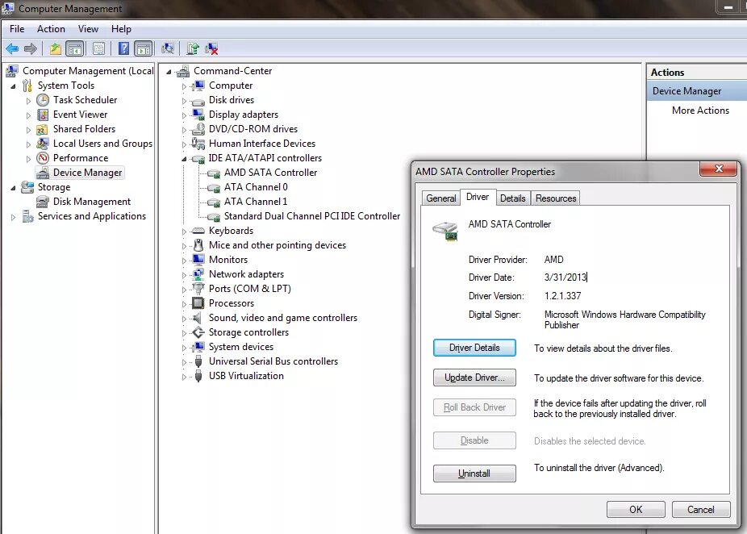Toggle Show/Hide Console Tree toolbar button
This screenshot has width=747, height=534.
pyautogui.click(x=75, y=48)
